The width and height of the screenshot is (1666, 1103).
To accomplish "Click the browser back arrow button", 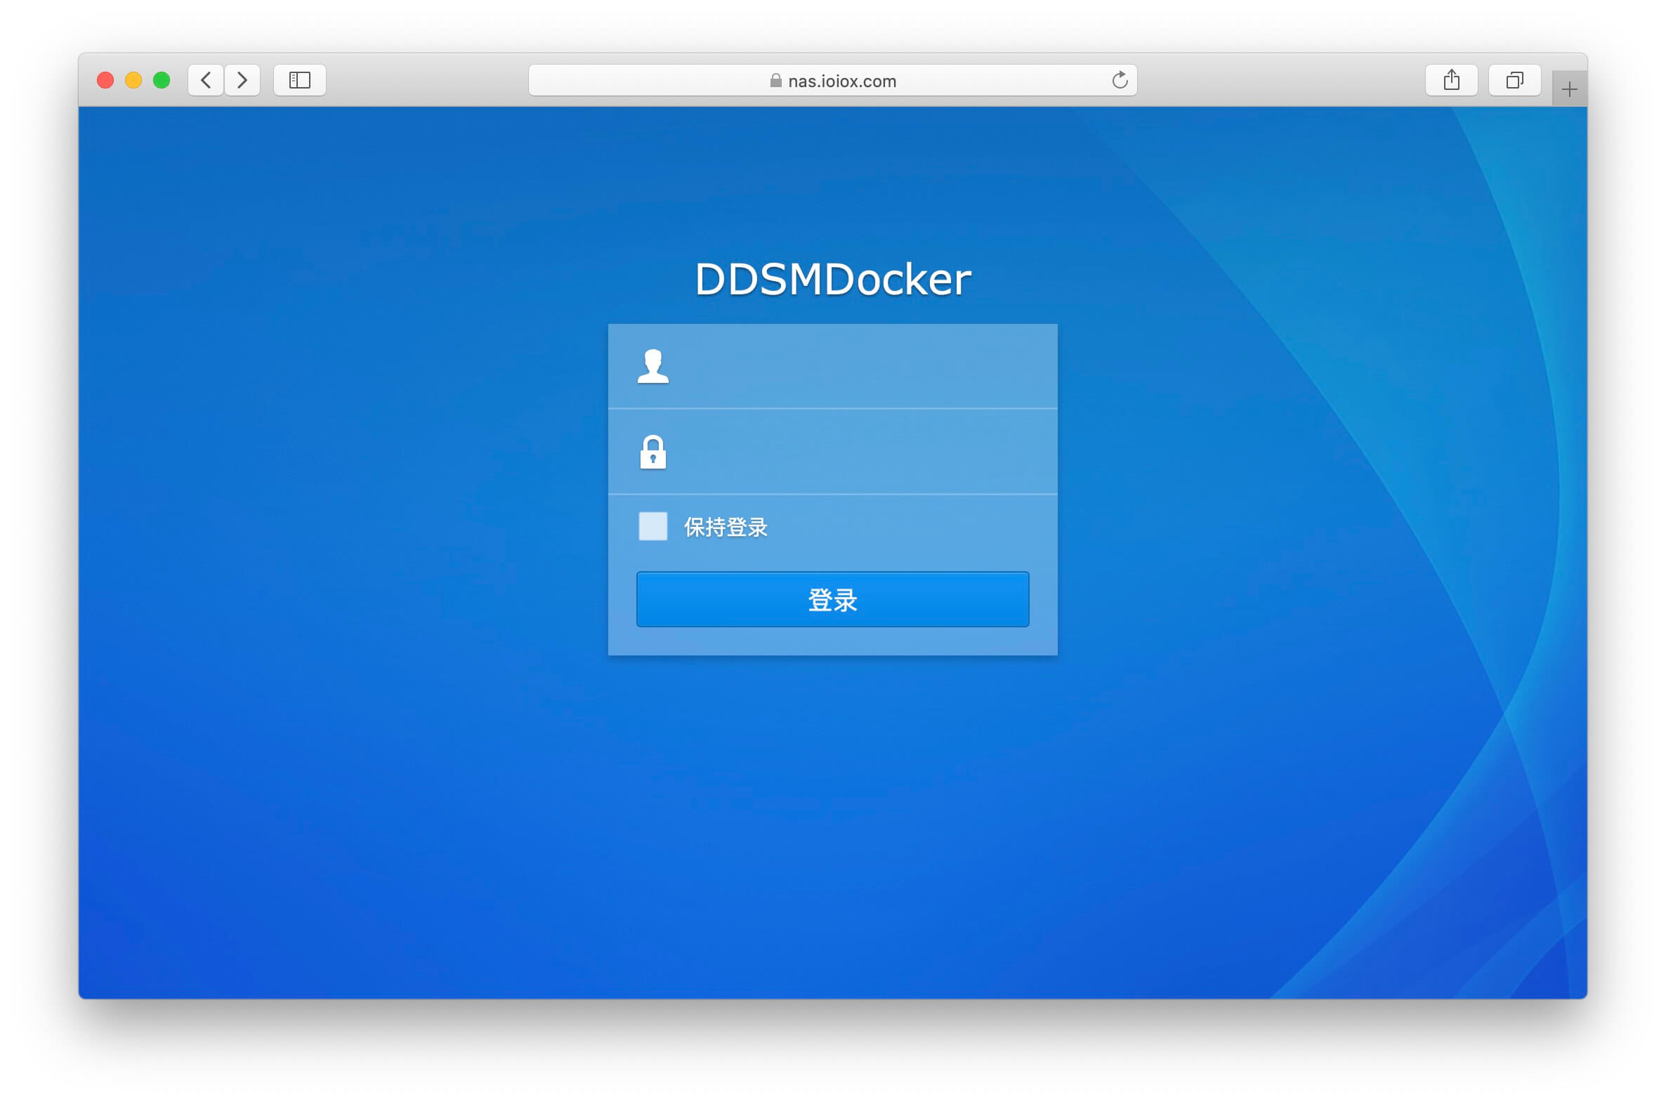I will click(x=205, y=80).
